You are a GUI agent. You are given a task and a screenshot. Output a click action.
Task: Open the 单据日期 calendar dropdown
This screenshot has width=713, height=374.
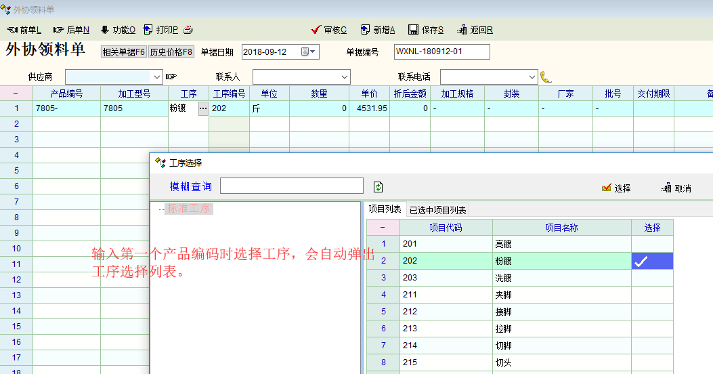tap(308, 52)
